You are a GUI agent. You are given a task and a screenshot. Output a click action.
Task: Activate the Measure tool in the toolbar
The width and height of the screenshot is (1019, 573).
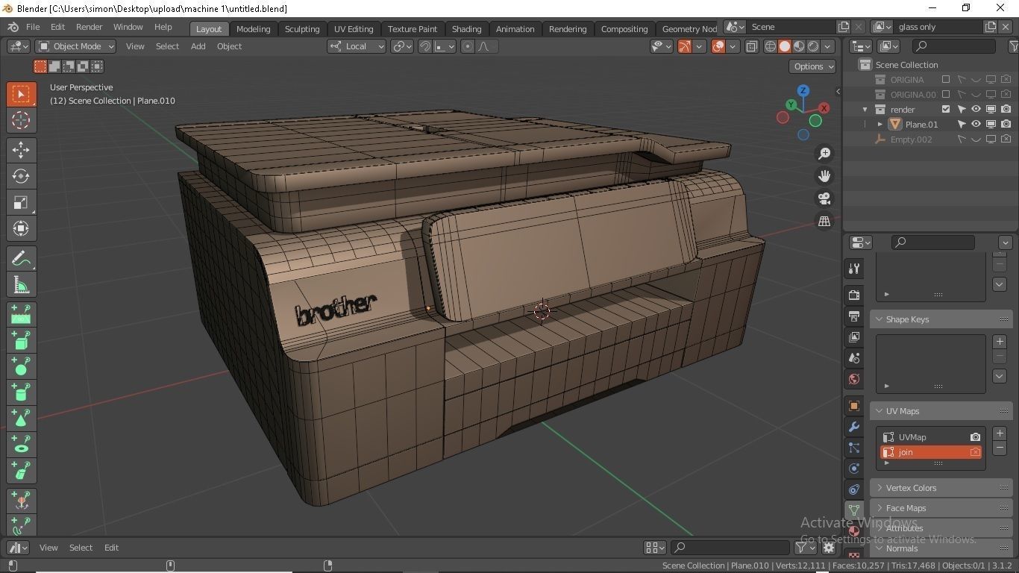tap(21, 284)
